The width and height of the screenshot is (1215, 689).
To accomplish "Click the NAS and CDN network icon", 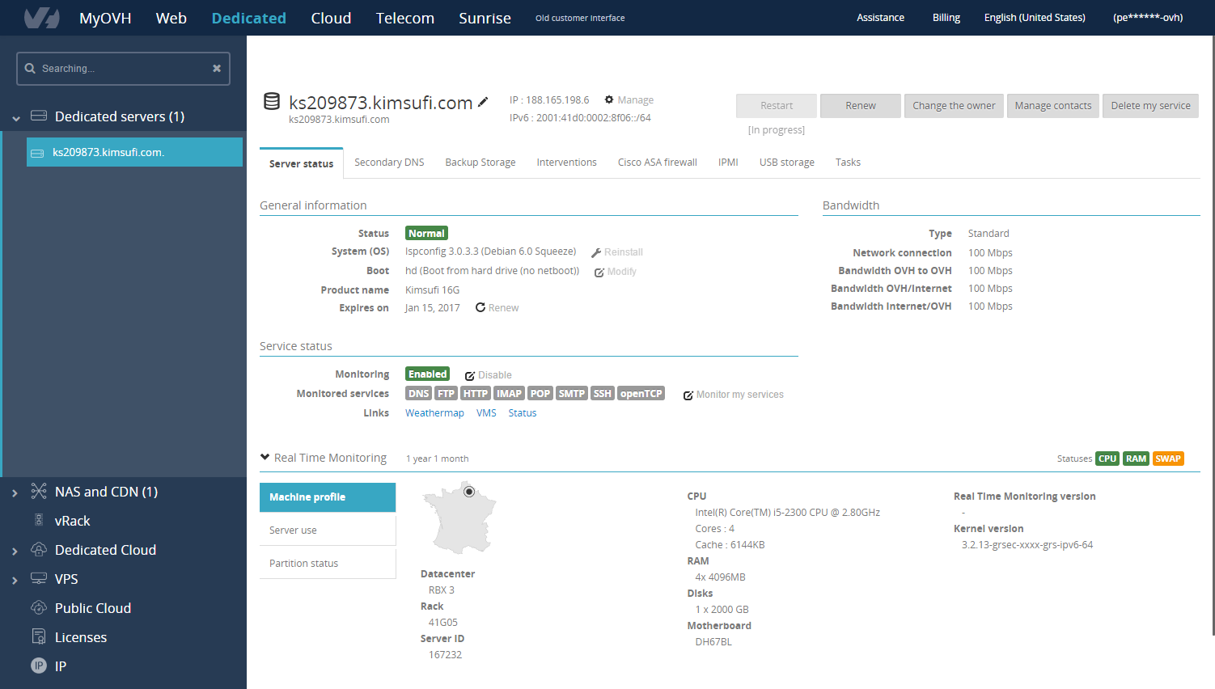I will [38, 491].
